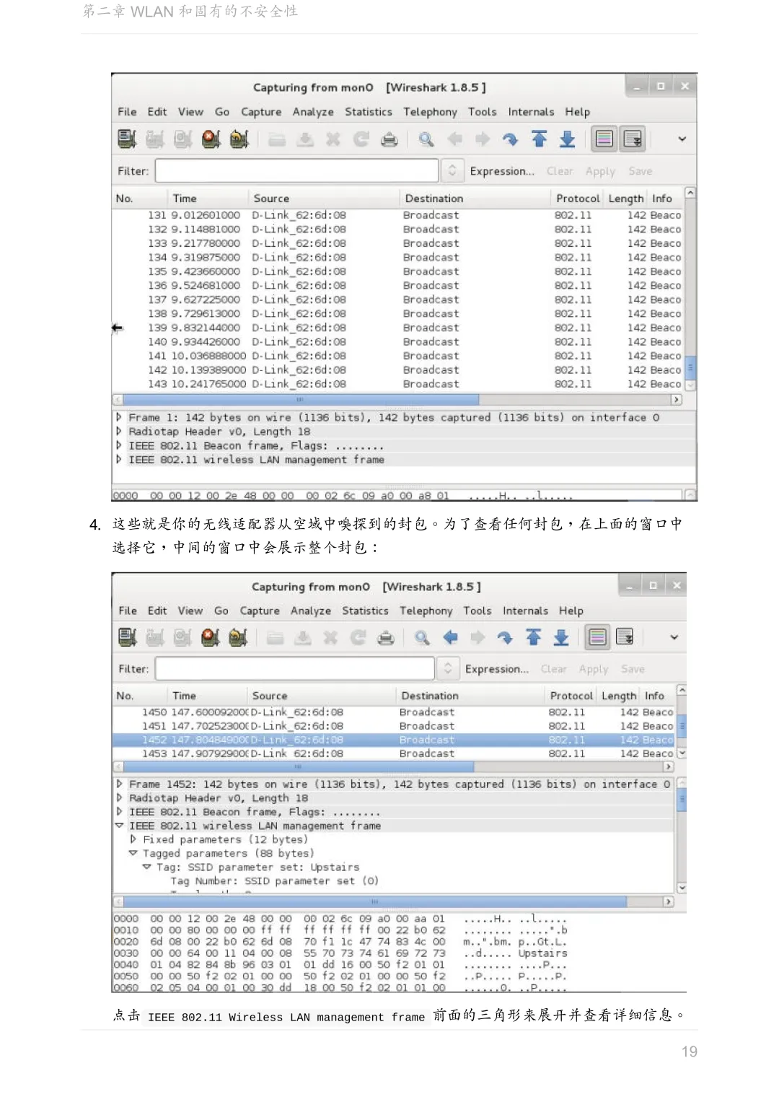This screenshot has height=1102, width=779.
Task: Click Save filter button in lower window
Action: [x=633, y=669]
